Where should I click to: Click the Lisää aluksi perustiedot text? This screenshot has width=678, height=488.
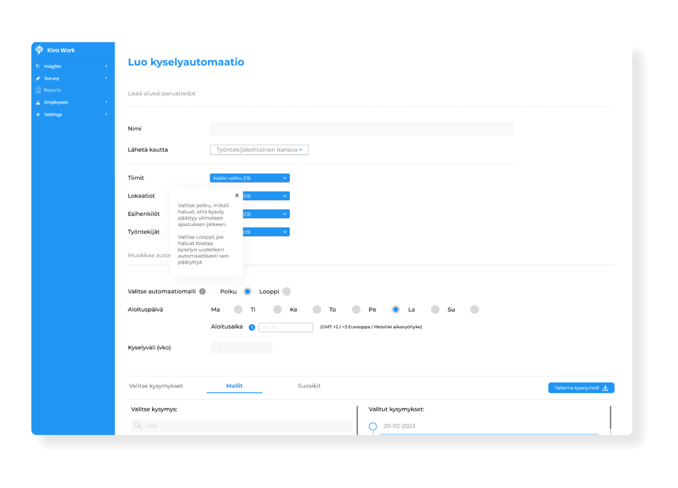point(162,94)
